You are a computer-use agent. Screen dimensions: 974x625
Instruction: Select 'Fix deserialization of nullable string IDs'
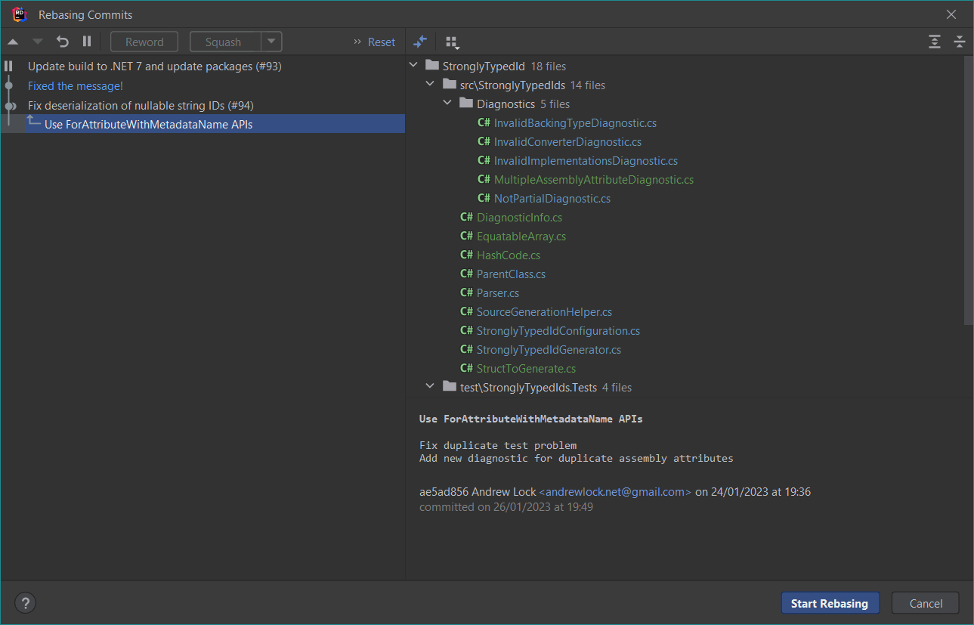click(141, 106)
